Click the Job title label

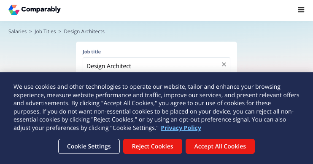(92, 52)
